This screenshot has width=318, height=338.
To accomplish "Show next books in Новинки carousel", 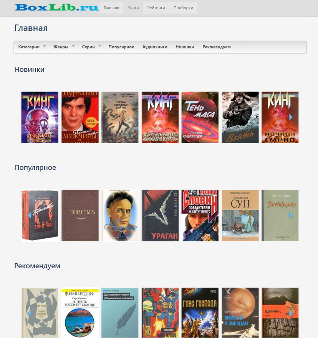I will tap(291, 117).
